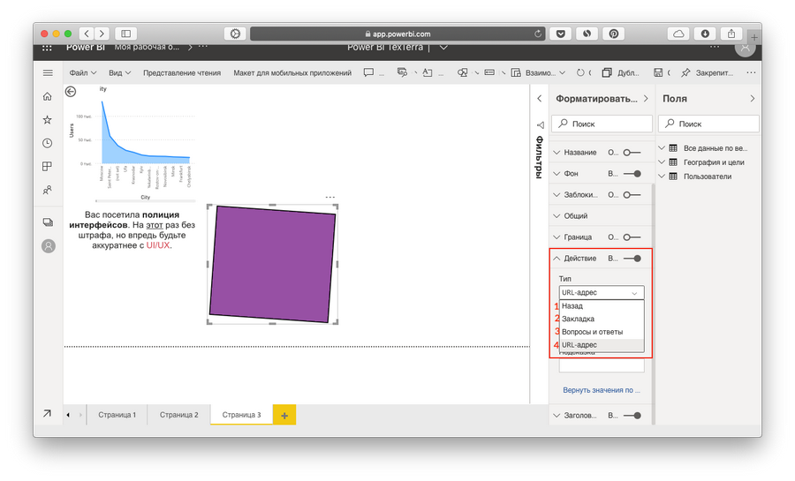The image size is (795, 481).
Task: Open Shared with me people icon
Action: pos(48,190)
